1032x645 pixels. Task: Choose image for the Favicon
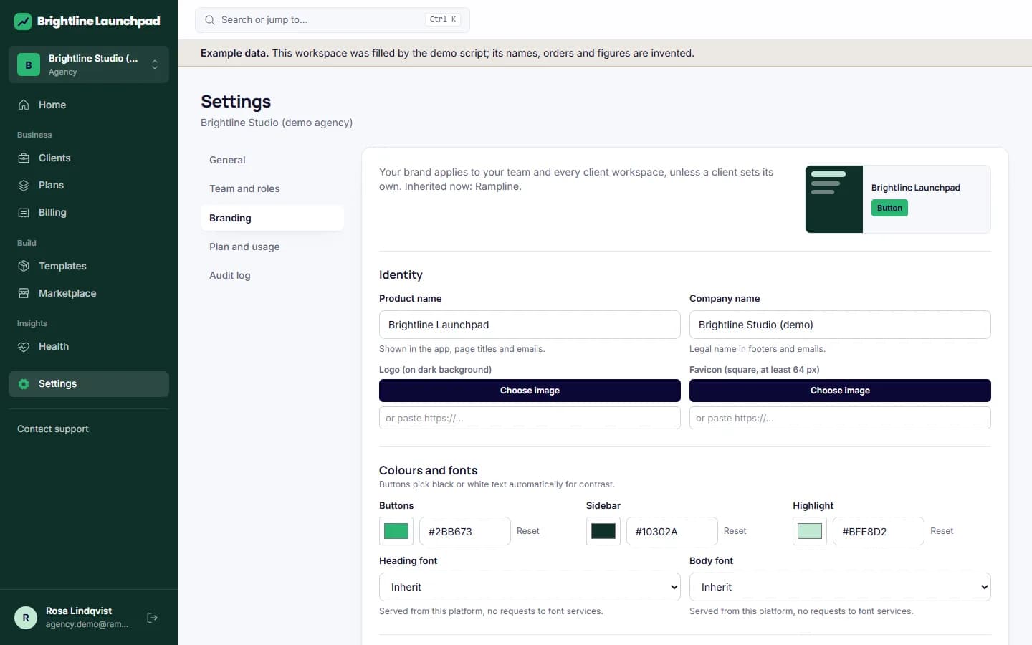coord(840,391)
